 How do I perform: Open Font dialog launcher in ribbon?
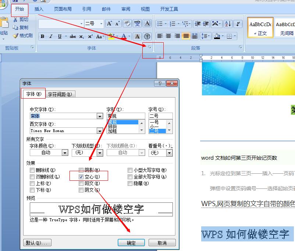click(150, 47)
